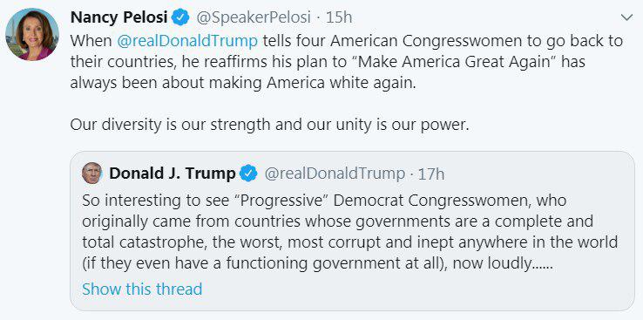Open Nancy Pelosi's profile picture

click(32, 35)
